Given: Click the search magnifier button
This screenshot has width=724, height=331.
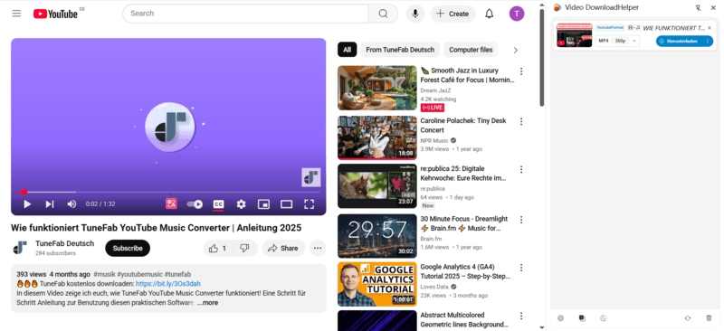Looking at the screenshot, I should (383, 14).
